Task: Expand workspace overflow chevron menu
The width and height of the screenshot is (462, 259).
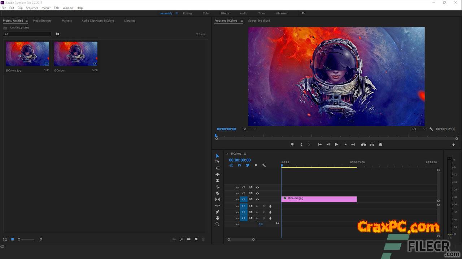Action: point(303,13)
